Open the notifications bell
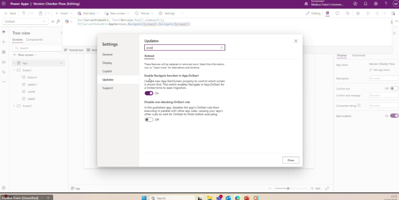This screenshot has width=399, height=200. [365, 4]
